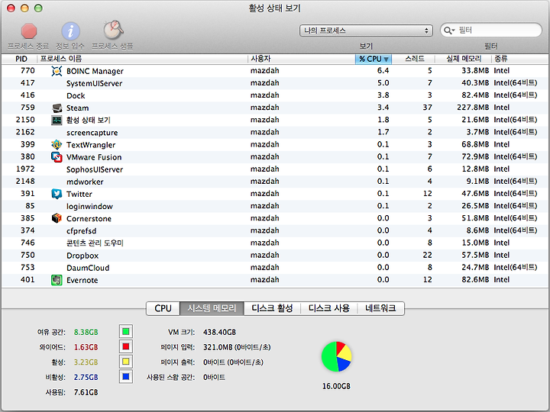This screenshot has height=412, width=550.
Task: Switch to the CPU tab
Action: pos(163,308)
